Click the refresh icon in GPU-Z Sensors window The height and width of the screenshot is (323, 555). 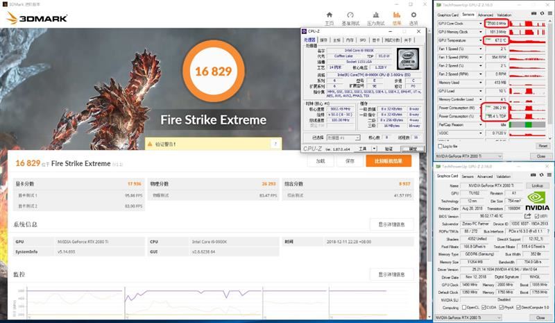tap(542, 13)
